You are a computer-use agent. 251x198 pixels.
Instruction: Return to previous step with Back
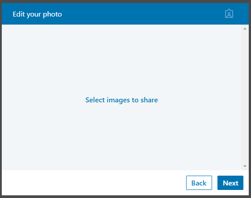[x=199, y=183]
